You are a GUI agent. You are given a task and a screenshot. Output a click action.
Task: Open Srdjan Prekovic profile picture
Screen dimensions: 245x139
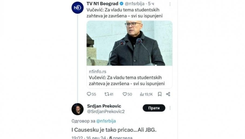point(77,109)
